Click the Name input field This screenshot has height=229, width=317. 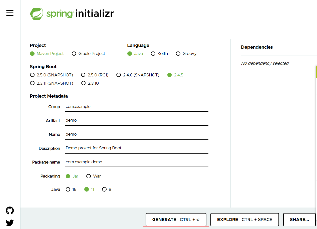point(137,134)
